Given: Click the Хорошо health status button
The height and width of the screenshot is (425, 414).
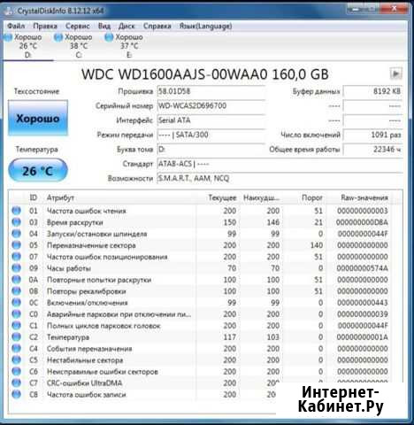Looking at the screenshot, I should [38, 118].
